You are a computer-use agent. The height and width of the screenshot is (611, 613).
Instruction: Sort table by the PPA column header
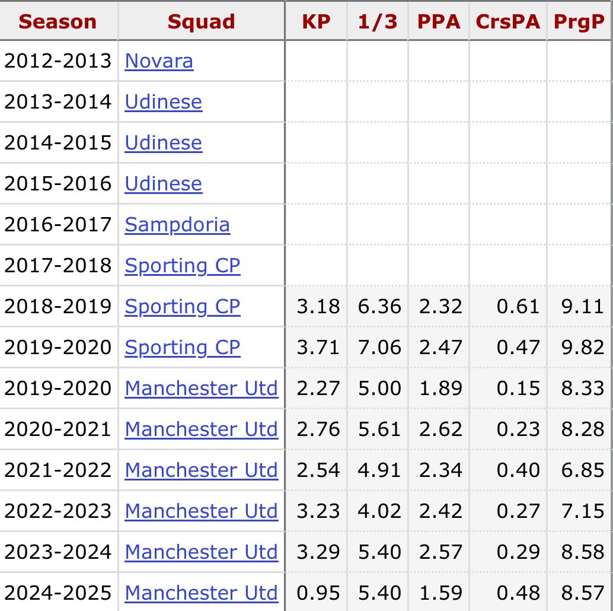tap(439, 21)
